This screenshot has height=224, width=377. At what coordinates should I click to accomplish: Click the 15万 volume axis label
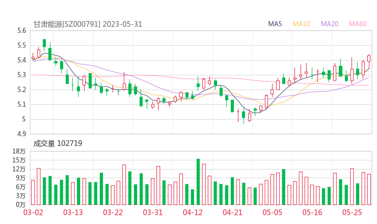point(19,160)
